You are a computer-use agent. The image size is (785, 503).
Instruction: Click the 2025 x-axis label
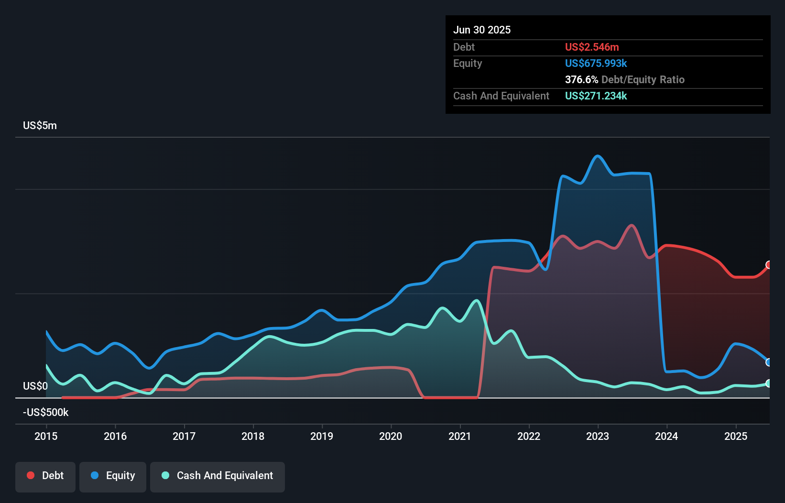(x=736, y=436)
